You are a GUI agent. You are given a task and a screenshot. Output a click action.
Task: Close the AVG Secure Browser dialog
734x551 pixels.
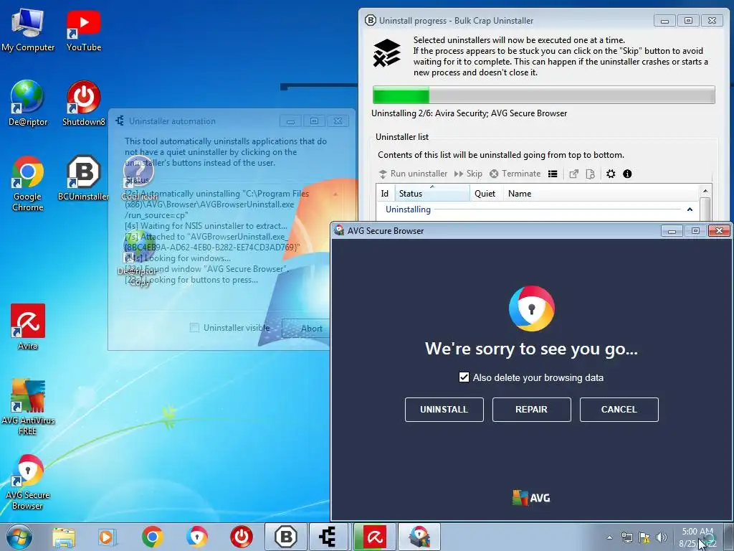719,230
